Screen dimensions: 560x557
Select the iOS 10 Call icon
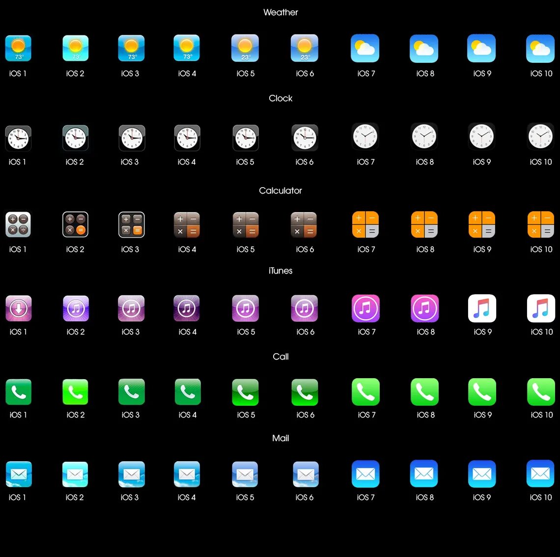[x=541, y=392]
